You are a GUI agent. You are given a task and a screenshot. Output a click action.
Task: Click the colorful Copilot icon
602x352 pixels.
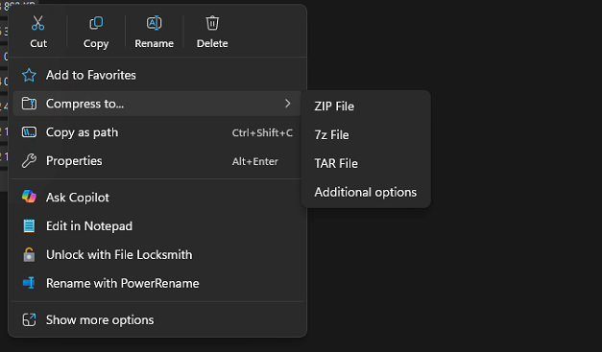pyautogui.click(x=29, y=197)
